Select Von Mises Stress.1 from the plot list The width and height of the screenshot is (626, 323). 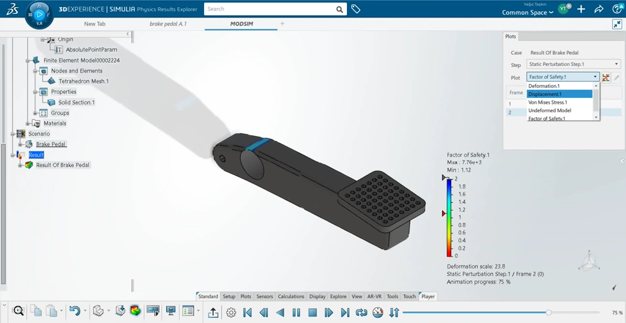(559, 102)
